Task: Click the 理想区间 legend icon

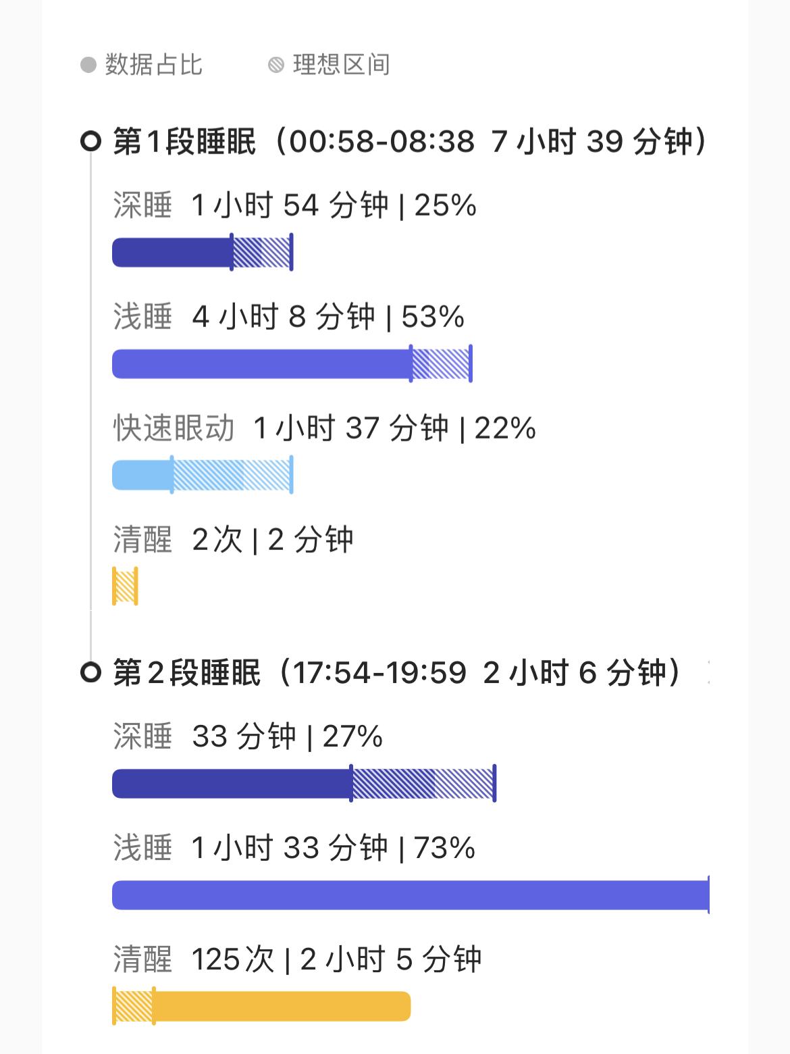Action: (274, 65)
